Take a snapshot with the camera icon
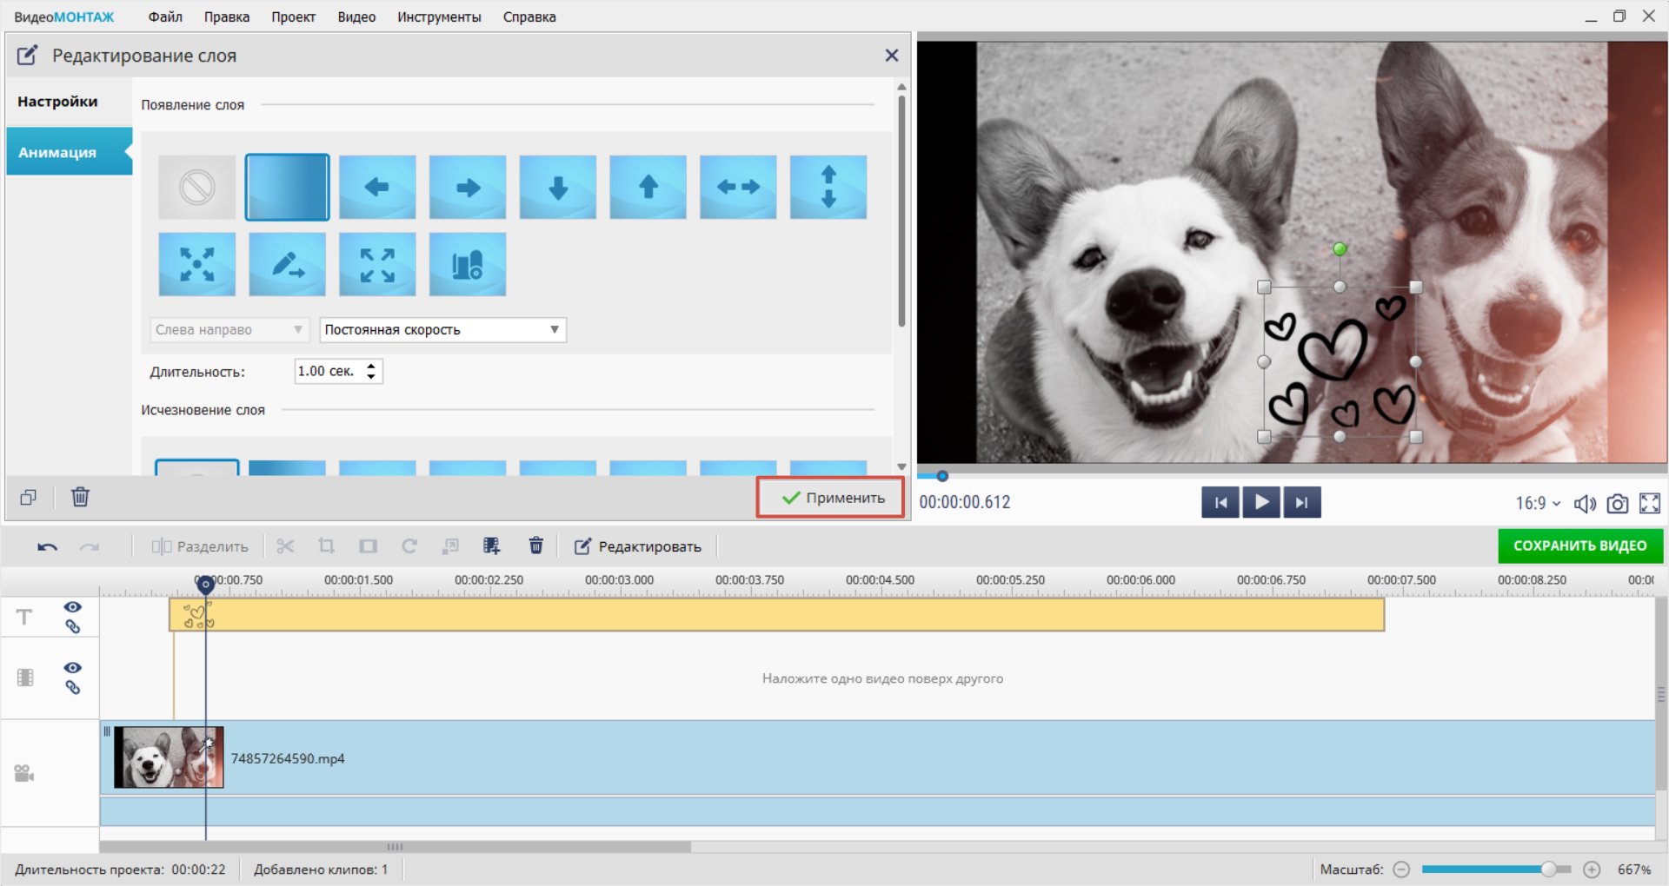The height and width of the screenshot is (886, 1669). (x=1617, y=503)
